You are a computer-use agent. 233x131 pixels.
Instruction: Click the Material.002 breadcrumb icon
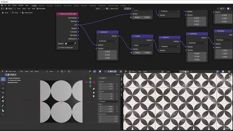pos(23,13)
